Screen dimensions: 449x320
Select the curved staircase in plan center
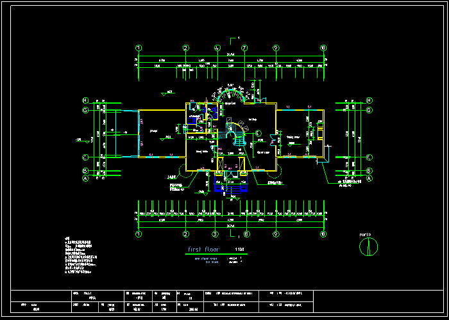239,134
